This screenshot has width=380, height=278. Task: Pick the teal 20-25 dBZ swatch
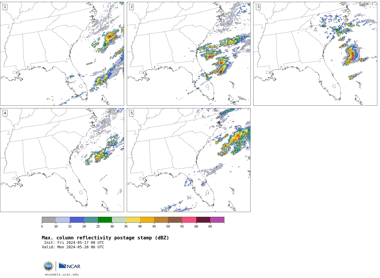91,220
